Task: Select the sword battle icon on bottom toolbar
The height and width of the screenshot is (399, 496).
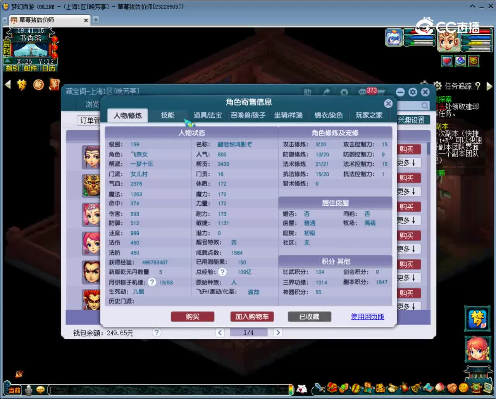Action: tap(319, 388)
